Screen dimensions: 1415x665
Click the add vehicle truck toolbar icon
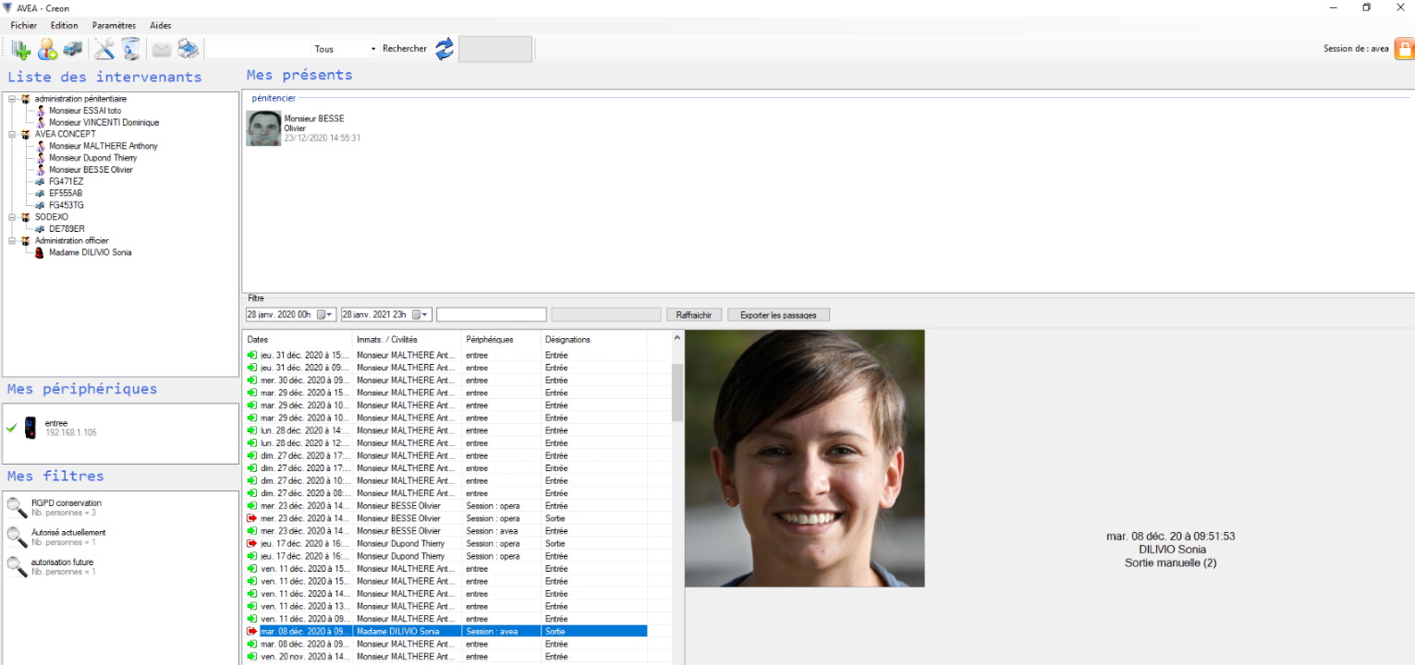point(73,49)
